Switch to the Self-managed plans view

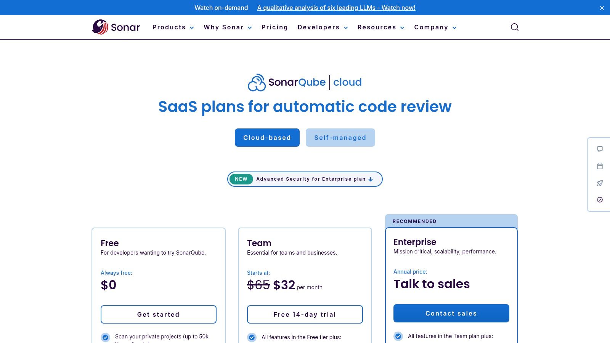(x=340, y=138)
